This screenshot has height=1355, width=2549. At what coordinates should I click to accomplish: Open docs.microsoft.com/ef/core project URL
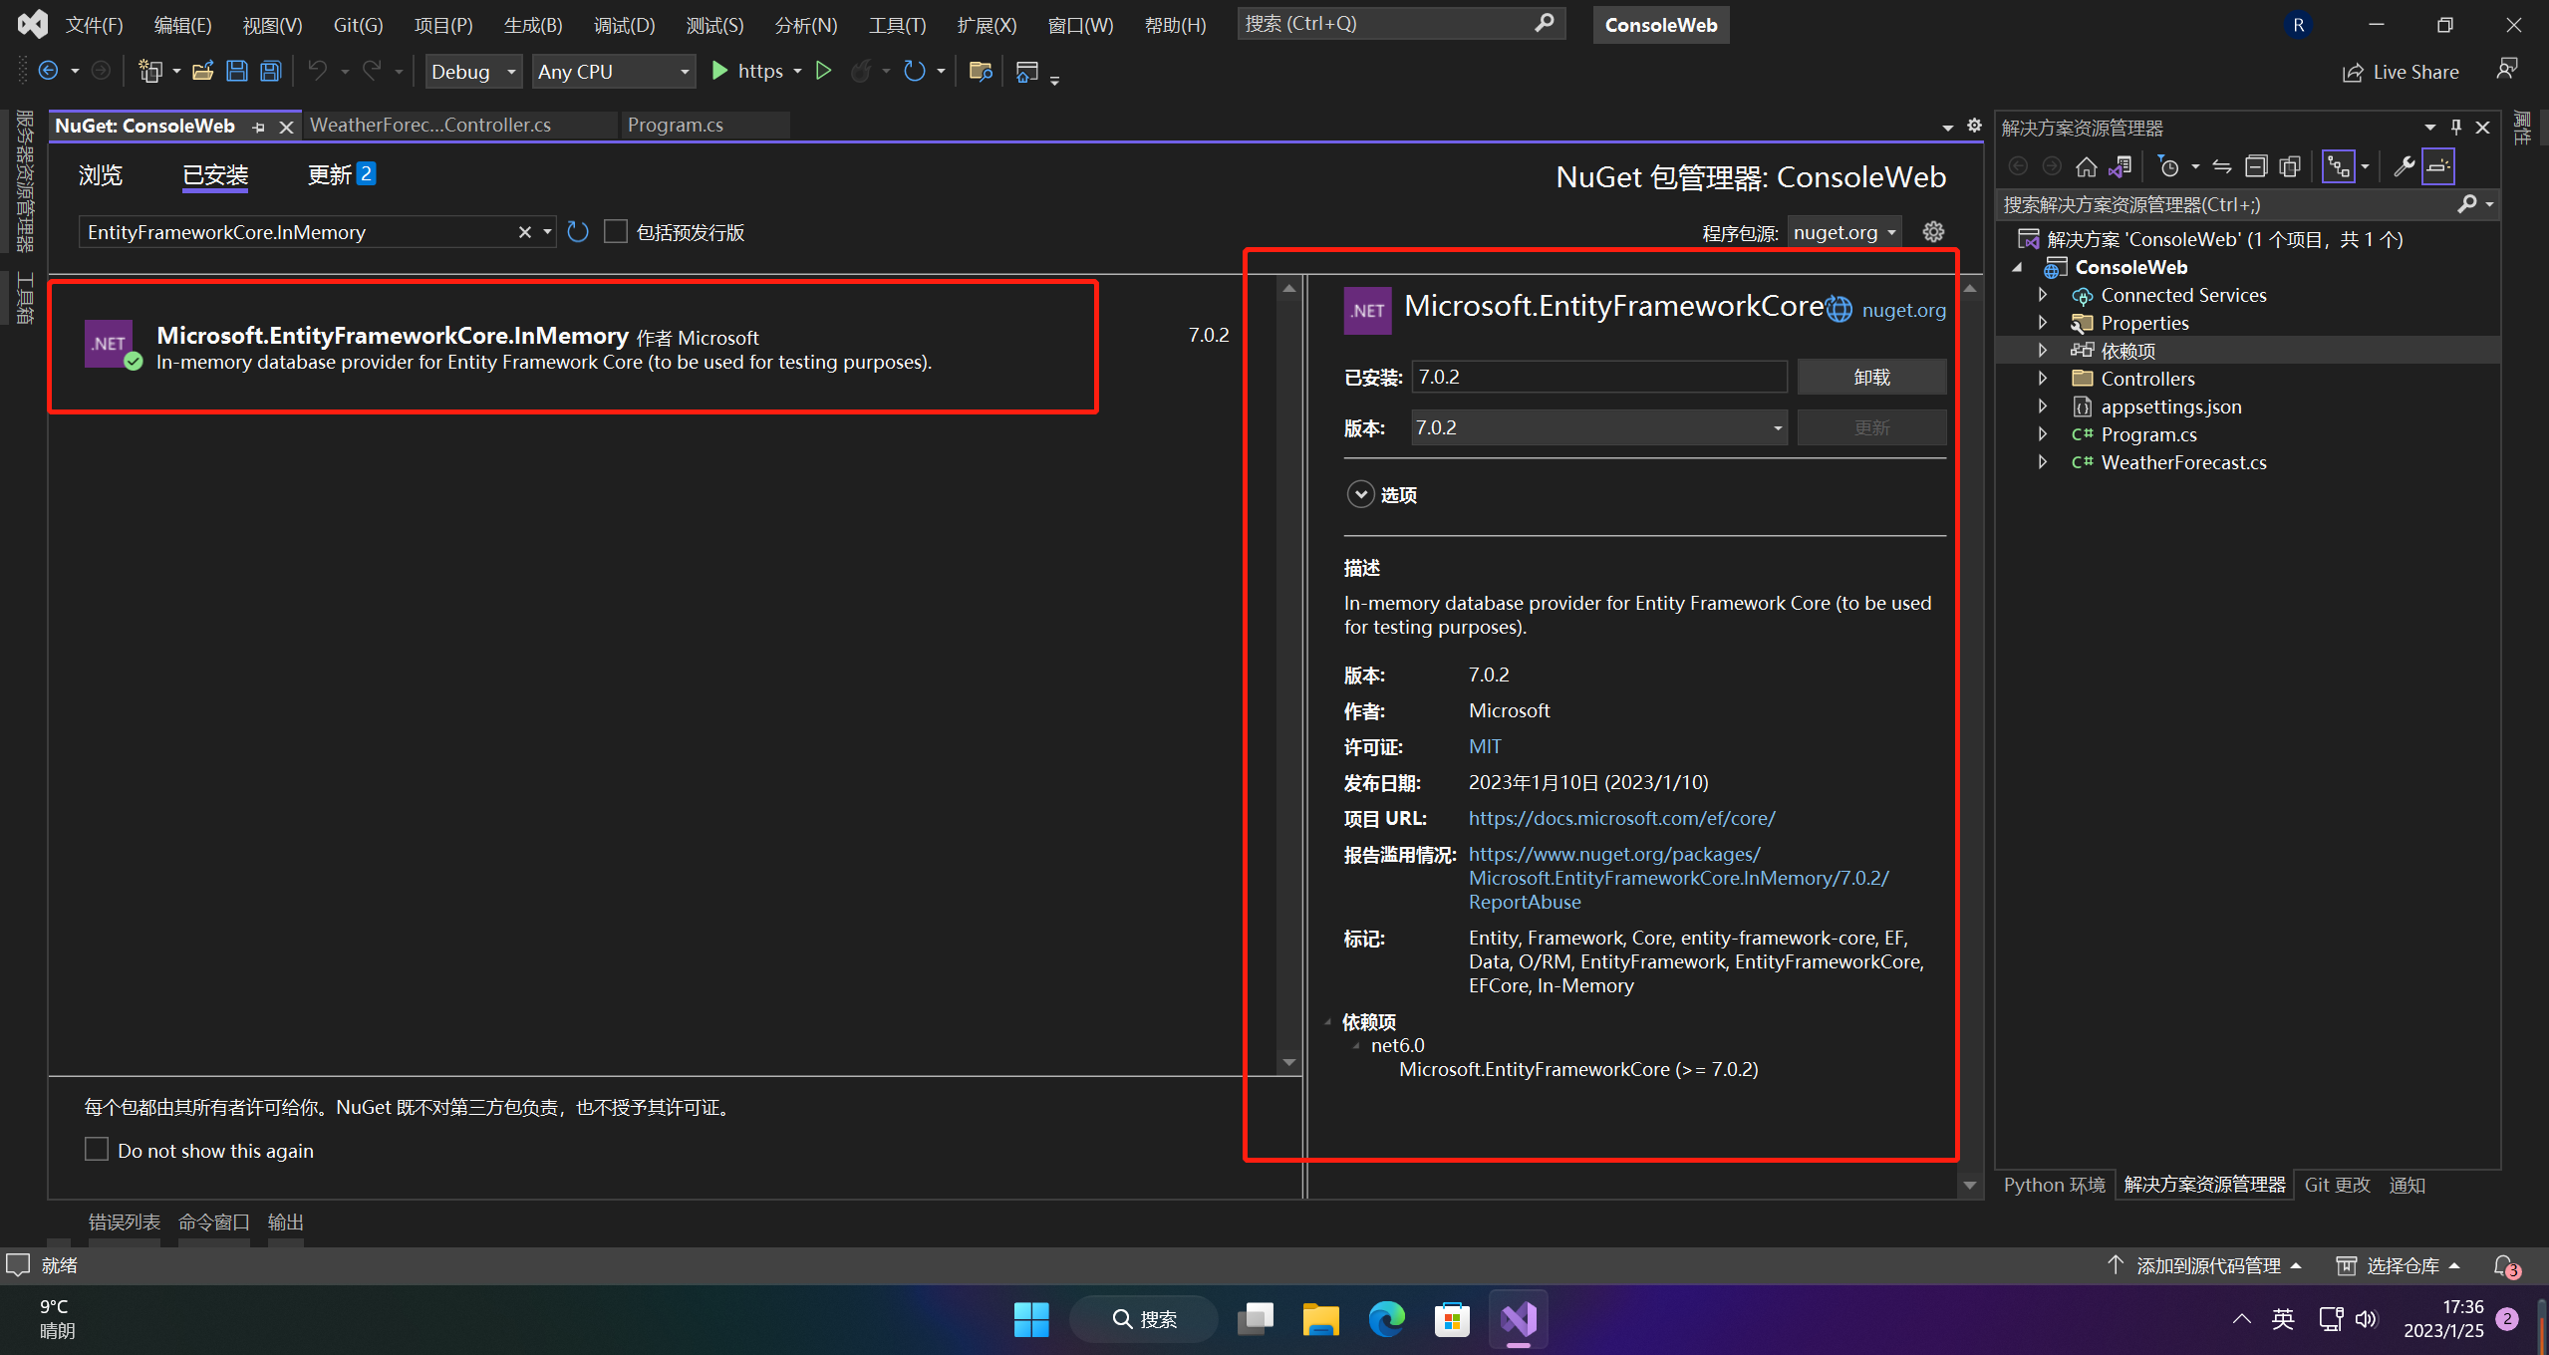1621,818
